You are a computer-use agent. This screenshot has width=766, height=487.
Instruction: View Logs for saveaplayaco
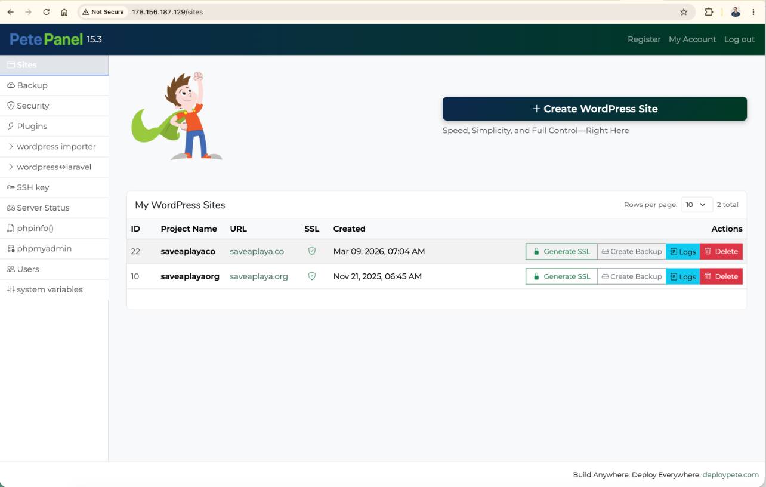pyautogui.click(x=683, y=251)
